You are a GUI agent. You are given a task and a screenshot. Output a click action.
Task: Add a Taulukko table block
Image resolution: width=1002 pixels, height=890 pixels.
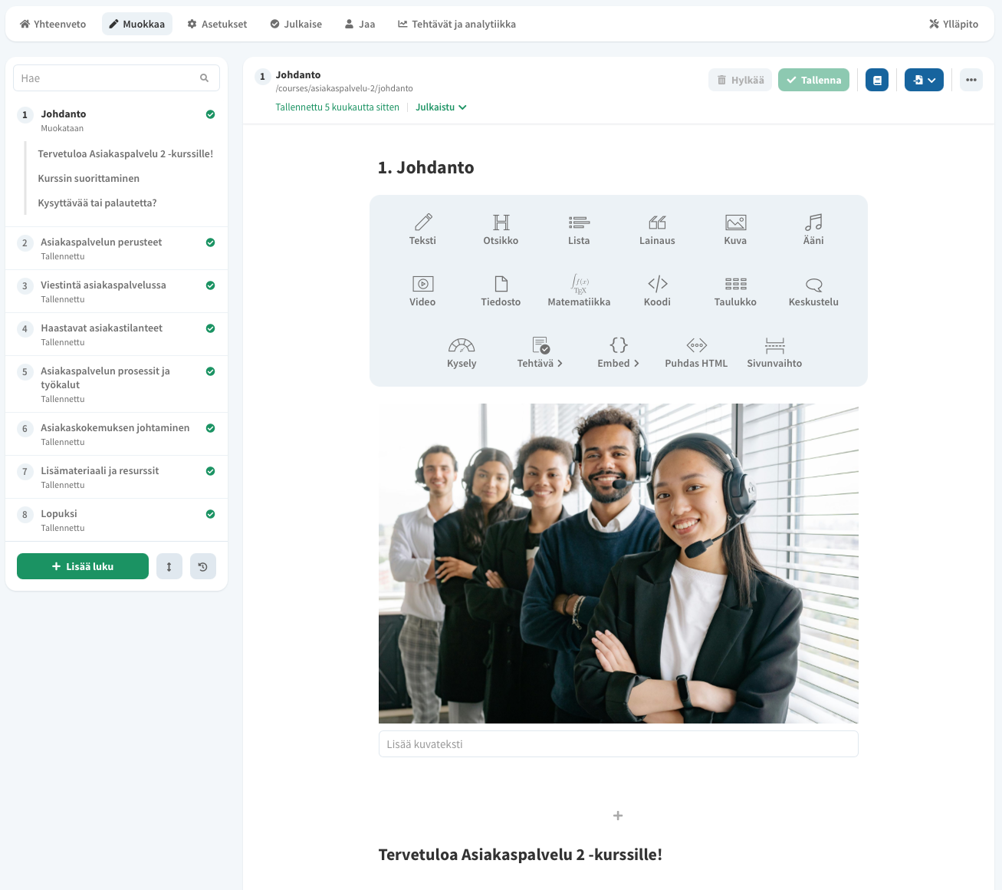735,290
